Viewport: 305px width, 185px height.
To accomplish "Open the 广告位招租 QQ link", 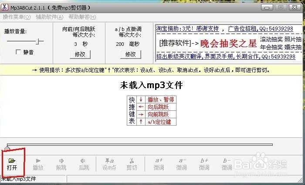I will pos(261,29).
